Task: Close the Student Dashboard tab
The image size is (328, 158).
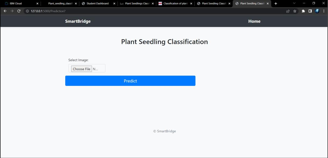Action: [114, 4]
